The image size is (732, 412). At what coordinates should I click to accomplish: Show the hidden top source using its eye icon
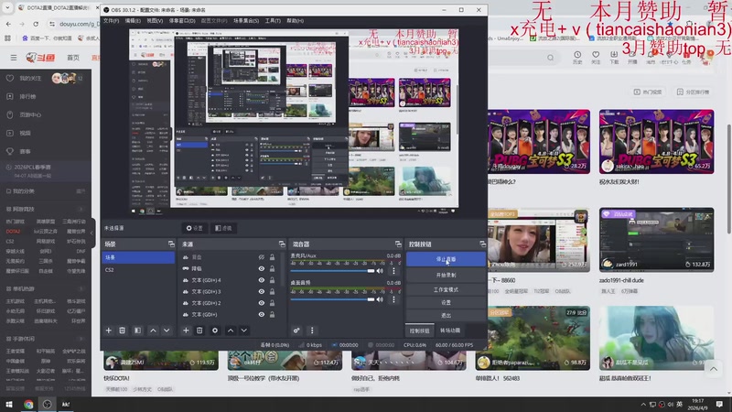pyautogui.click(x=262, y=257)
